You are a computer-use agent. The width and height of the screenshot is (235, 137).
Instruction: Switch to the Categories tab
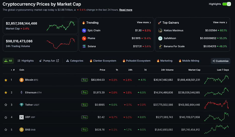75,61
